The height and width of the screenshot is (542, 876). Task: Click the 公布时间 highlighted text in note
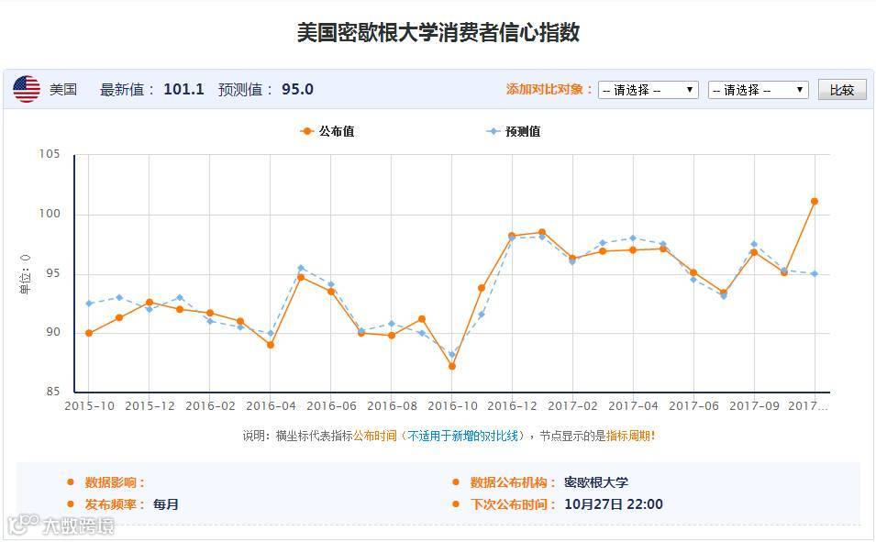[374, 436]
